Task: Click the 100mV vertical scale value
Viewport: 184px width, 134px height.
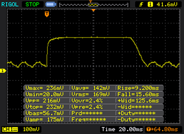Action: tap(31, 129)
